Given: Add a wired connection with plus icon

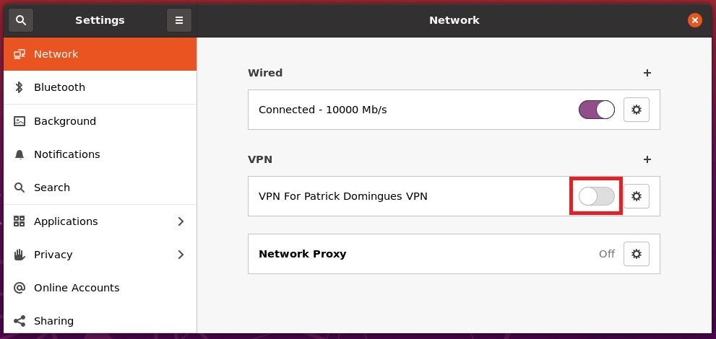Looking at the screenshot, I should (647, 73).
